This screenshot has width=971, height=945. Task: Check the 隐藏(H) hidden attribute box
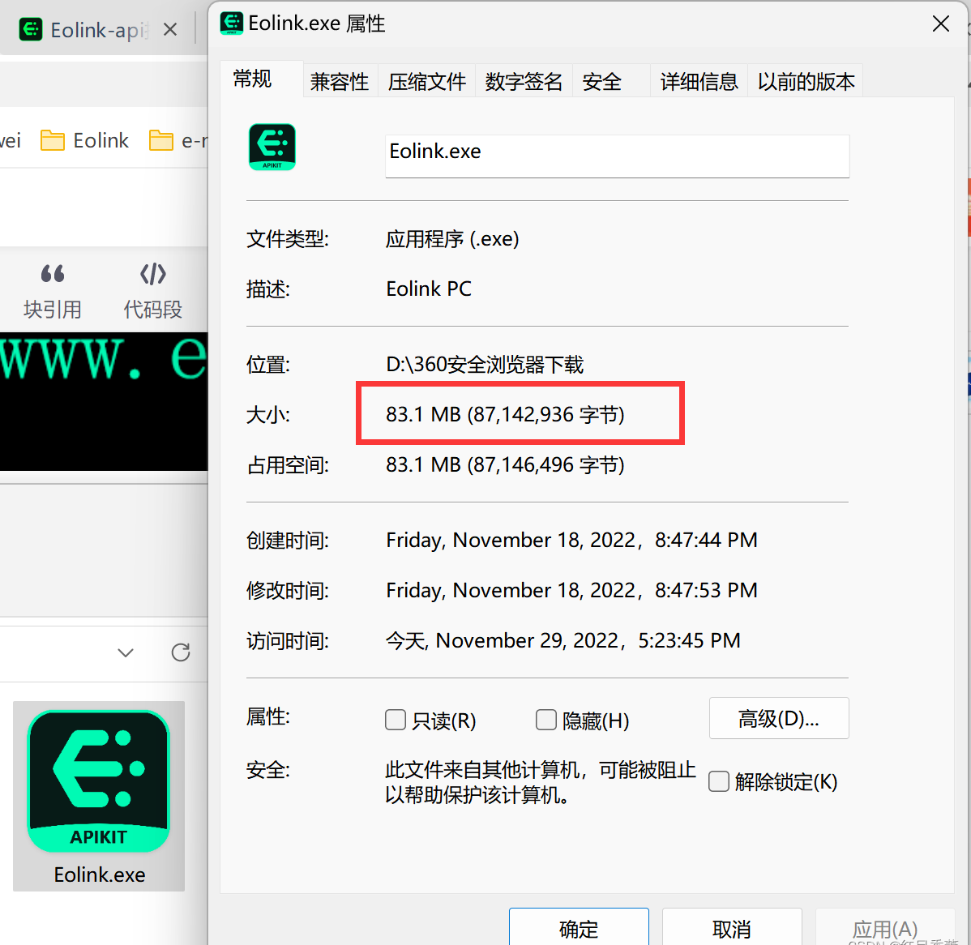point(545,720)
